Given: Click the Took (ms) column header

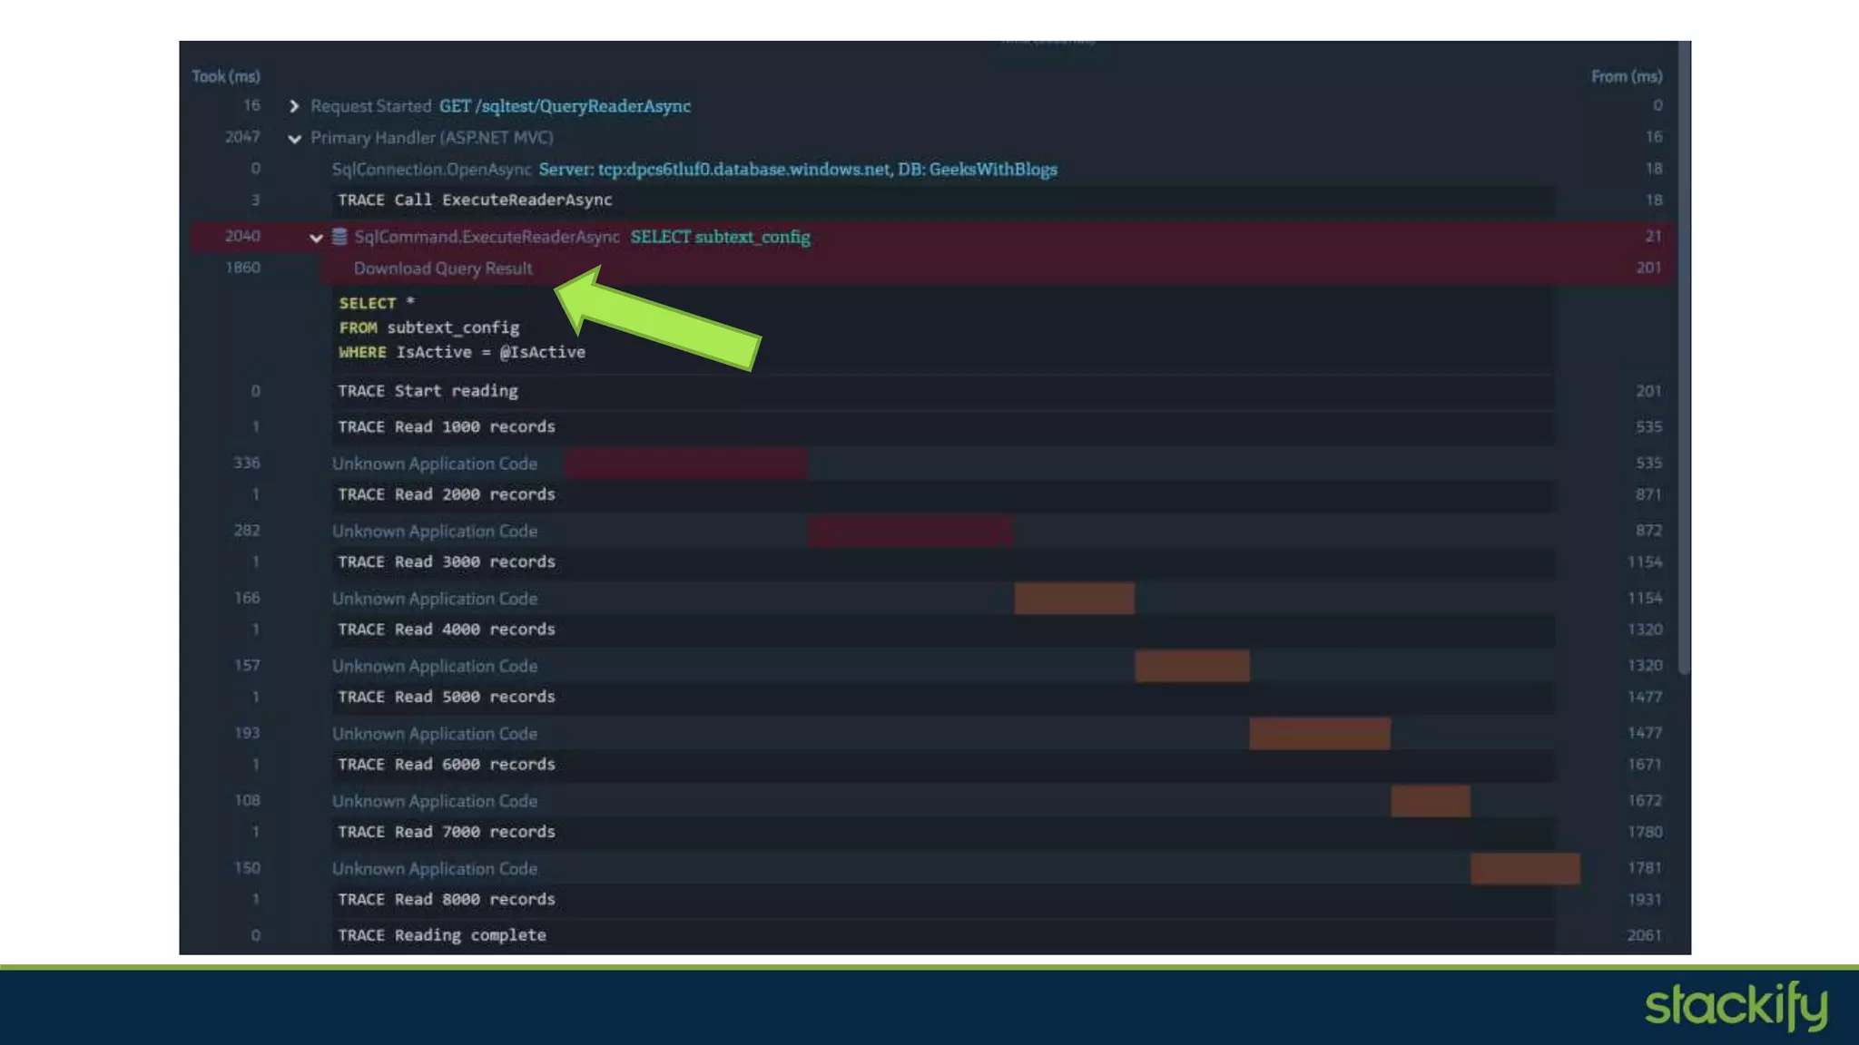Looking at the screenshot, I should 226,76.
